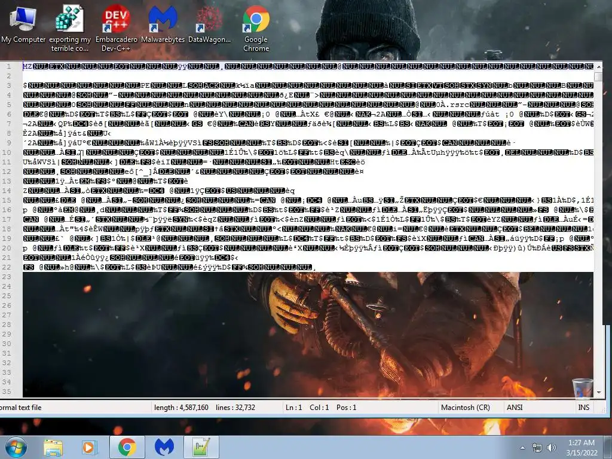
Task: Click the editor scrollbar down arrow
Action: pos(598,392)
